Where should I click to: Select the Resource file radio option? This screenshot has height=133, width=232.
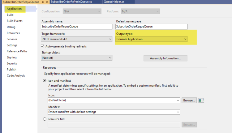tap(45, 119)
